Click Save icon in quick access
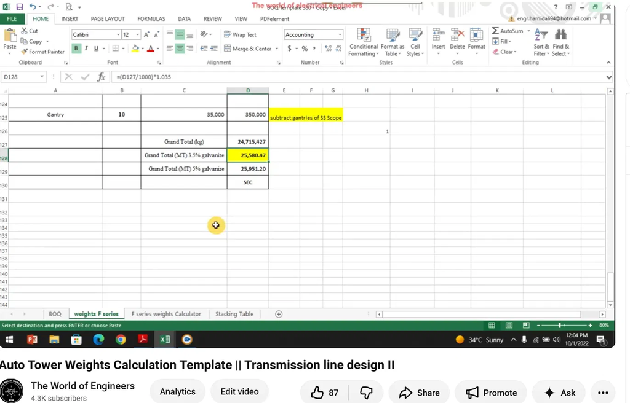Image resolution: width=630 pixels, height=403 pixels. [19, 7]
